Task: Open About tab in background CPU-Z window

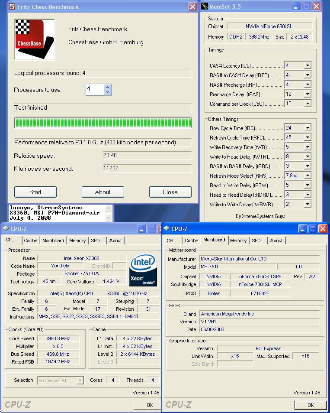Action: pos(115,241)
